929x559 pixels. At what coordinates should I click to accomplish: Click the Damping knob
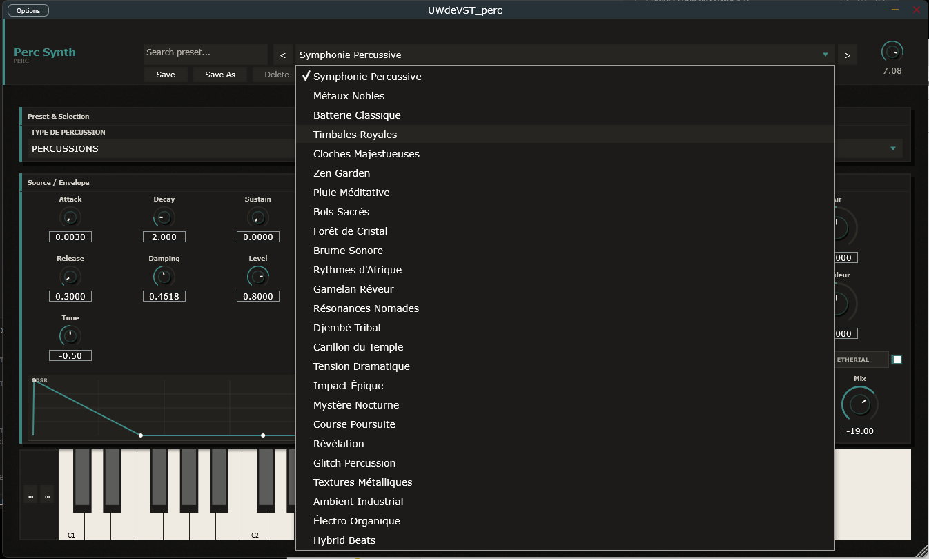tap(164, 277)
